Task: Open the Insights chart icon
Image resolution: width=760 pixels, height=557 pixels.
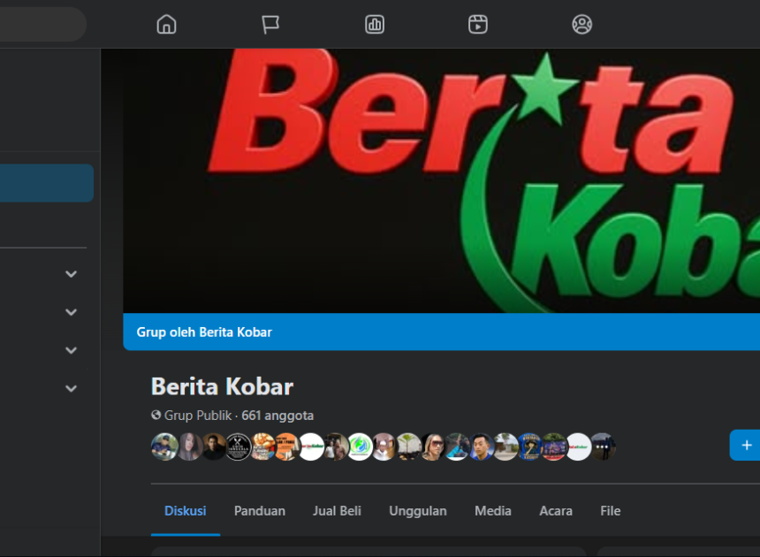Action: (374, 24)
